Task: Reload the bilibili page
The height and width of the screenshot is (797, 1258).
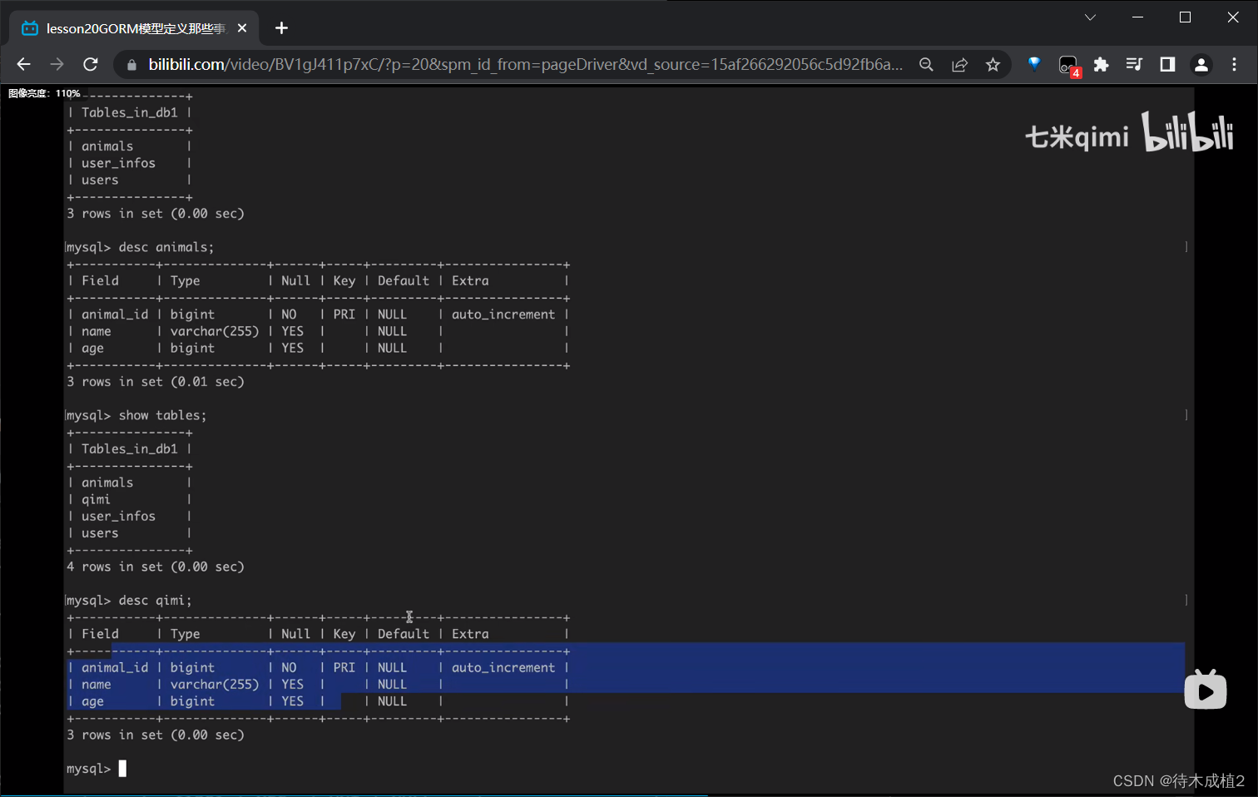Action: 91,64
